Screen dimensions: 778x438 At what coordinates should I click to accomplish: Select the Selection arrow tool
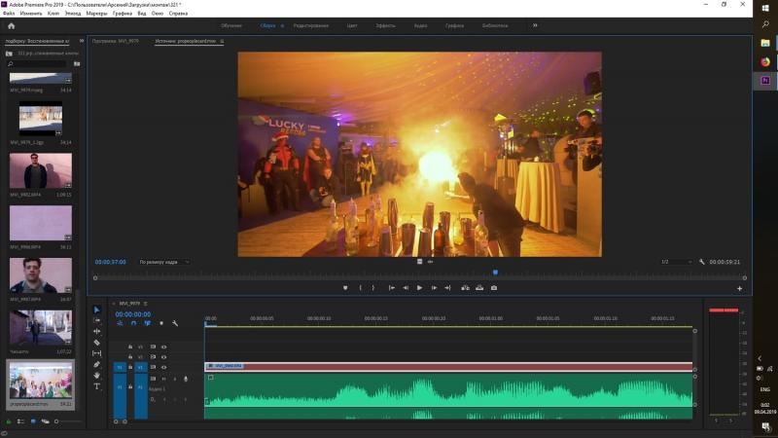96,310
